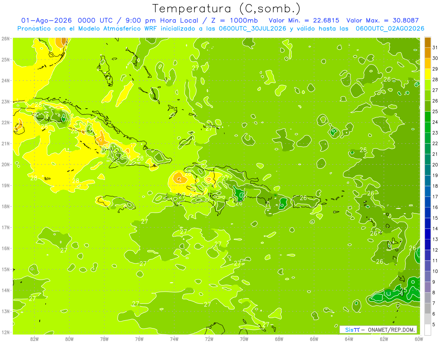Viewport: 445px width, 344px height.
Task: Click the teal legend swatch between 19 and 20
Action: click(428, 170)
